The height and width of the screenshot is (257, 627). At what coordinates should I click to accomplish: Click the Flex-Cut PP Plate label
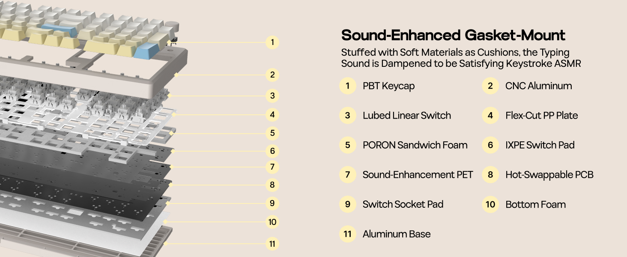pyautogui.click(x=541, y=115)
